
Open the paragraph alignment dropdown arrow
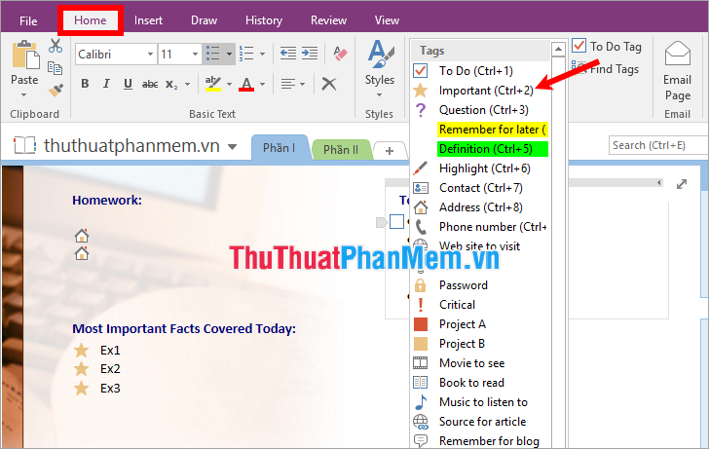(x=303, y=84)
